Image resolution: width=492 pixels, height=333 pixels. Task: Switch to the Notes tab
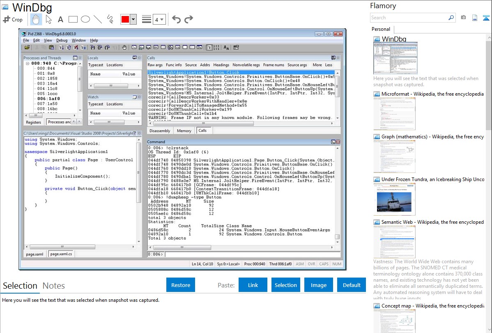tap(54, 286)
